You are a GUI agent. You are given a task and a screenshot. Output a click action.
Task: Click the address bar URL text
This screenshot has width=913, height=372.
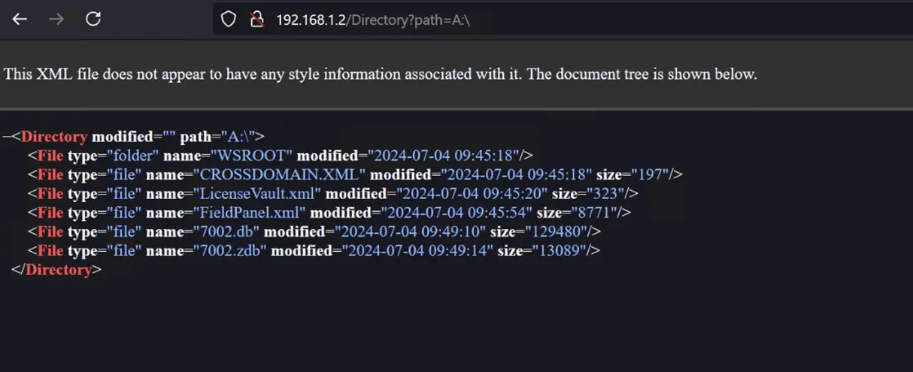tap(372, 20)
